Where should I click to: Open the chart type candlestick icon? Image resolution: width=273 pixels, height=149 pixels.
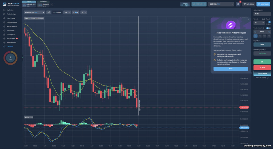pos(49,12)
